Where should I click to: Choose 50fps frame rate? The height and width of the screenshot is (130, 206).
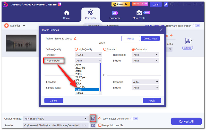pos(87,84)
